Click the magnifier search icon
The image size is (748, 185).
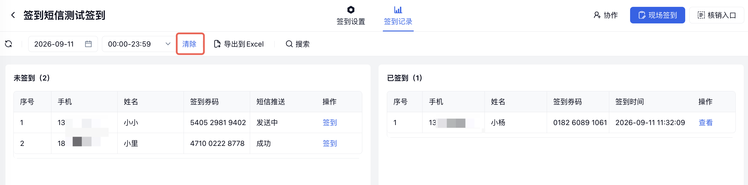[x=289, y=44]
